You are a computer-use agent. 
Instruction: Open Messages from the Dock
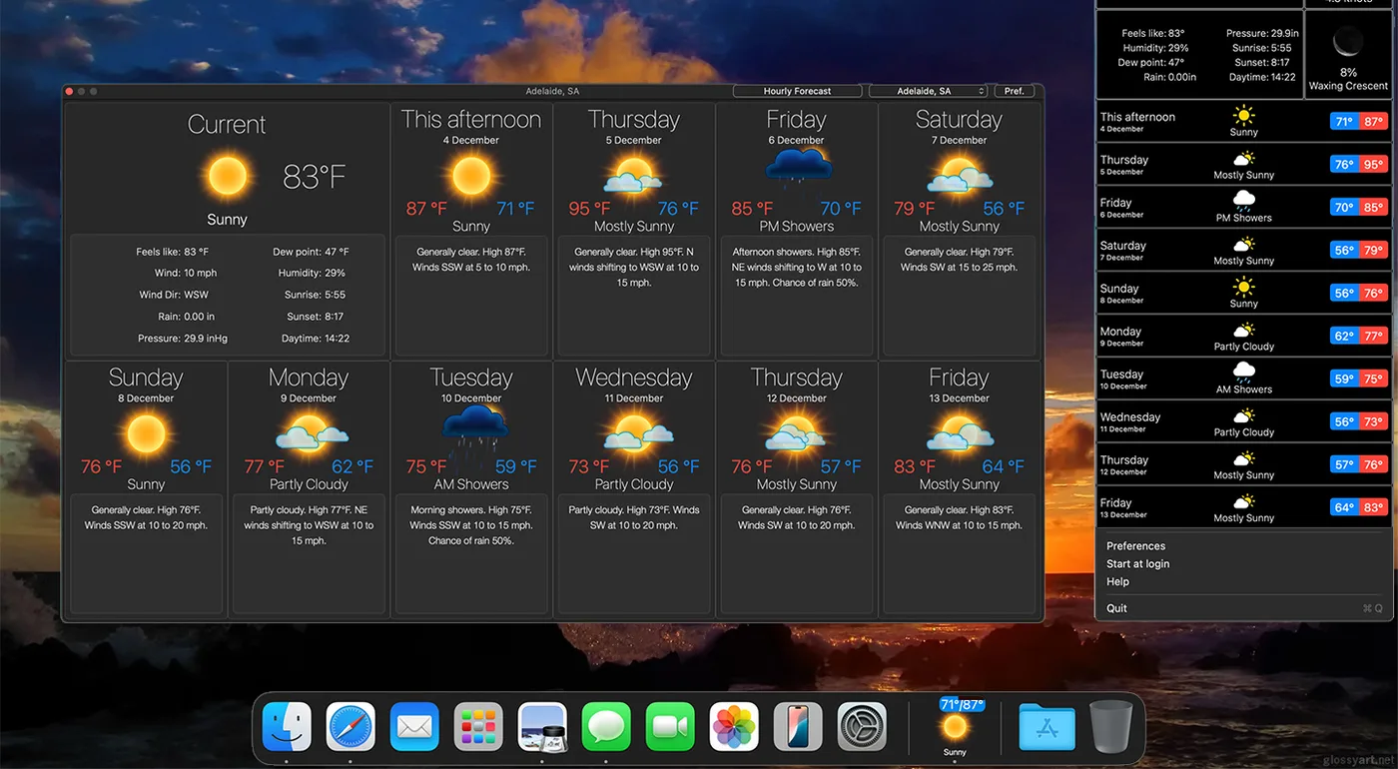[606, 726]
